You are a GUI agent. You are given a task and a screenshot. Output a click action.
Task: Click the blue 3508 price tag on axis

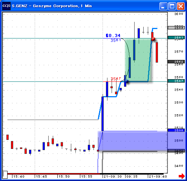pos(176,130)
